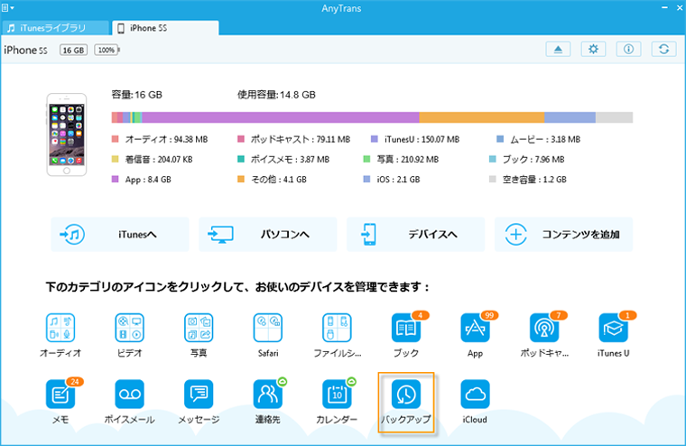This screenshot has width=686, height=446.
Task: Click the eject device icon
Action: click(558, 49)
